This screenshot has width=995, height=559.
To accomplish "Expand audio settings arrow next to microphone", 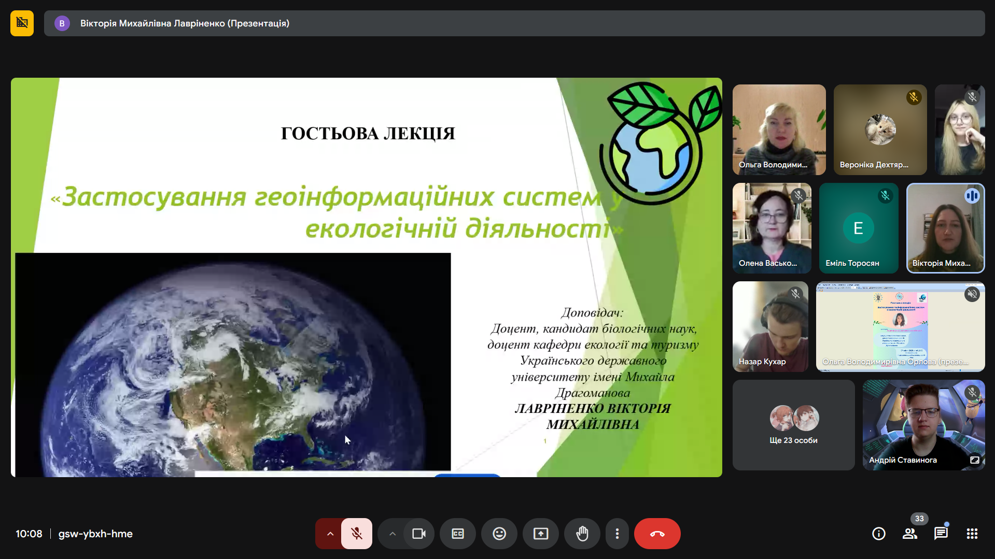I will [x=330, y=534].
